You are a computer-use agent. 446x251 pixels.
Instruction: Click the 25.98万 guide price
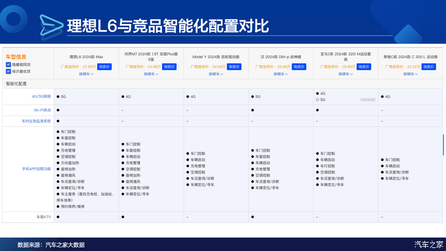284,67
